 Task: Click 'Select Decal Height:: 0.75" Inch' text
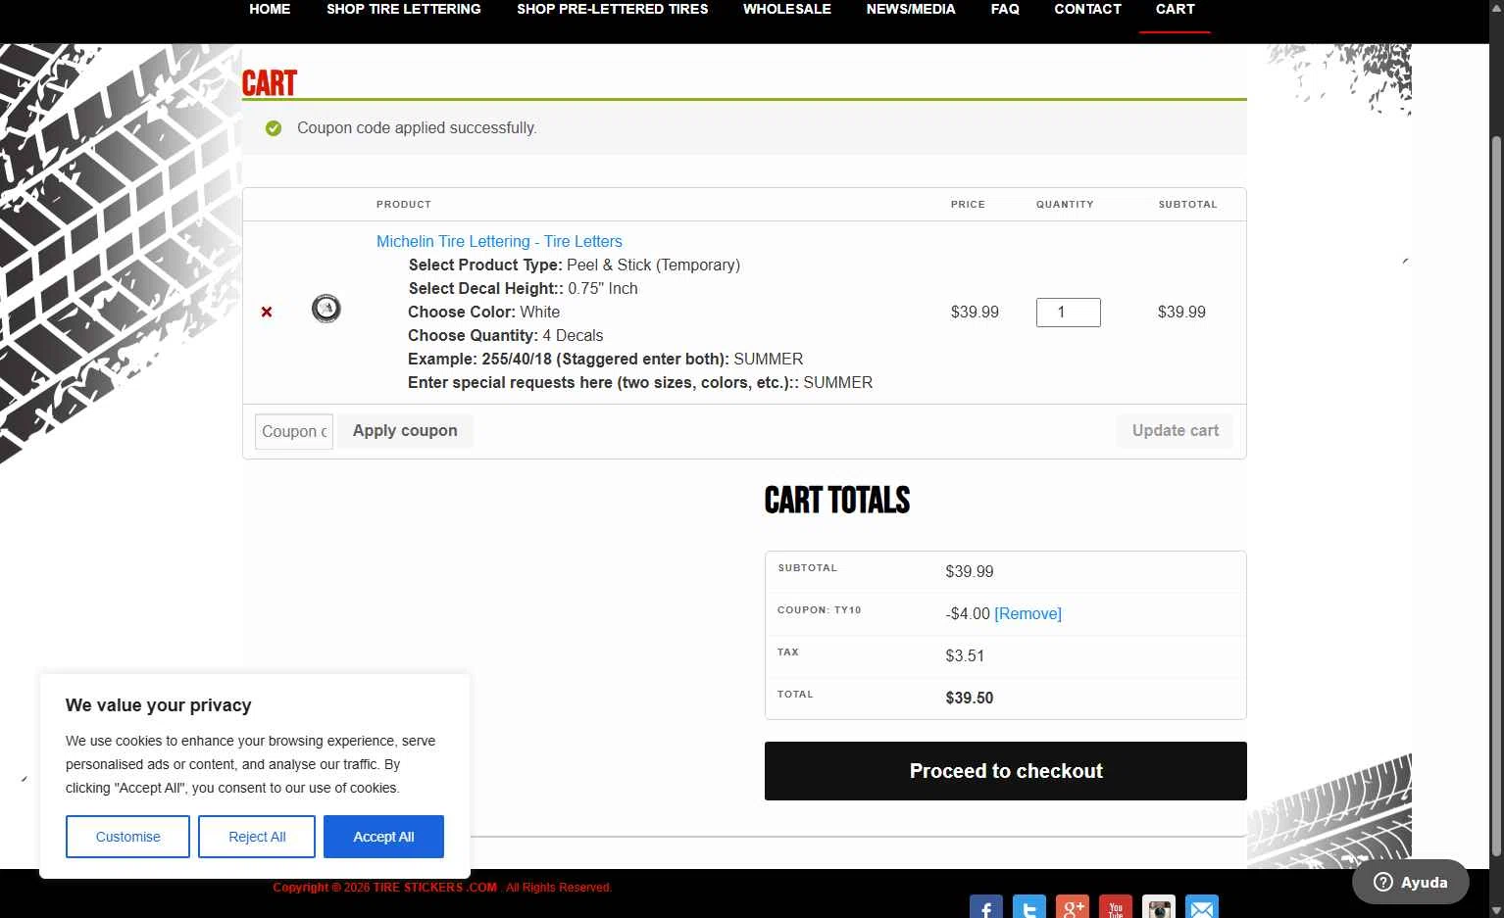click(524, 288)
